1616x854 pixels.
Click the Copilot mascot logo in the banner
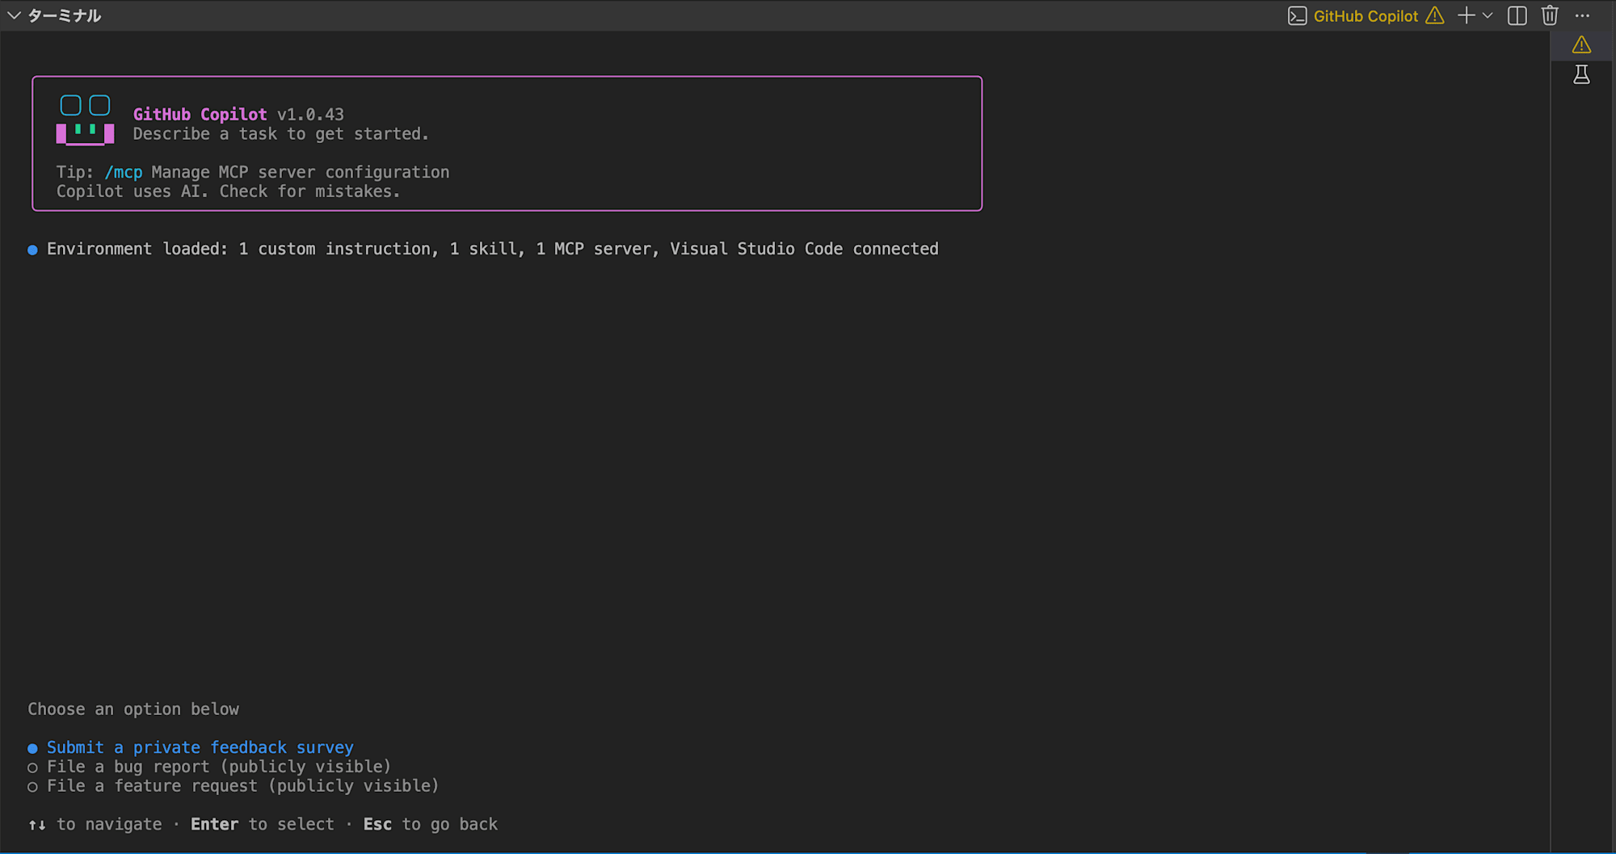coord(86,120)
